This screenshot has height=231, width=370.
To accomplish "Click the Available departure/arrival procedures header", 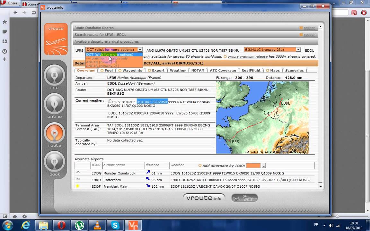I will pos(196,42).
